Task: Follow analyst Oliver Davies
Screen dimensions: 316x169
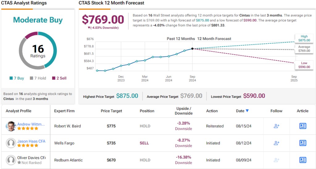Action: 276,160
